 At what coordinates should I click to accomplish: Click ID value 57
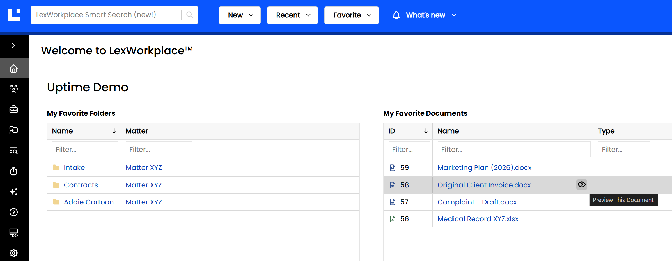(404, 202)
